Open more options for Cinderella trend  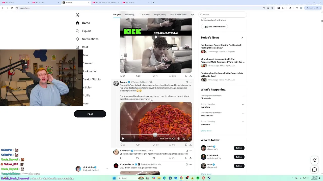click(243, 96)
